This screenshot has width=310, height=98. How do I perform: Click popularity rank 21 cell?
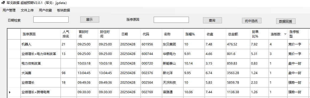tap(69, 44)
